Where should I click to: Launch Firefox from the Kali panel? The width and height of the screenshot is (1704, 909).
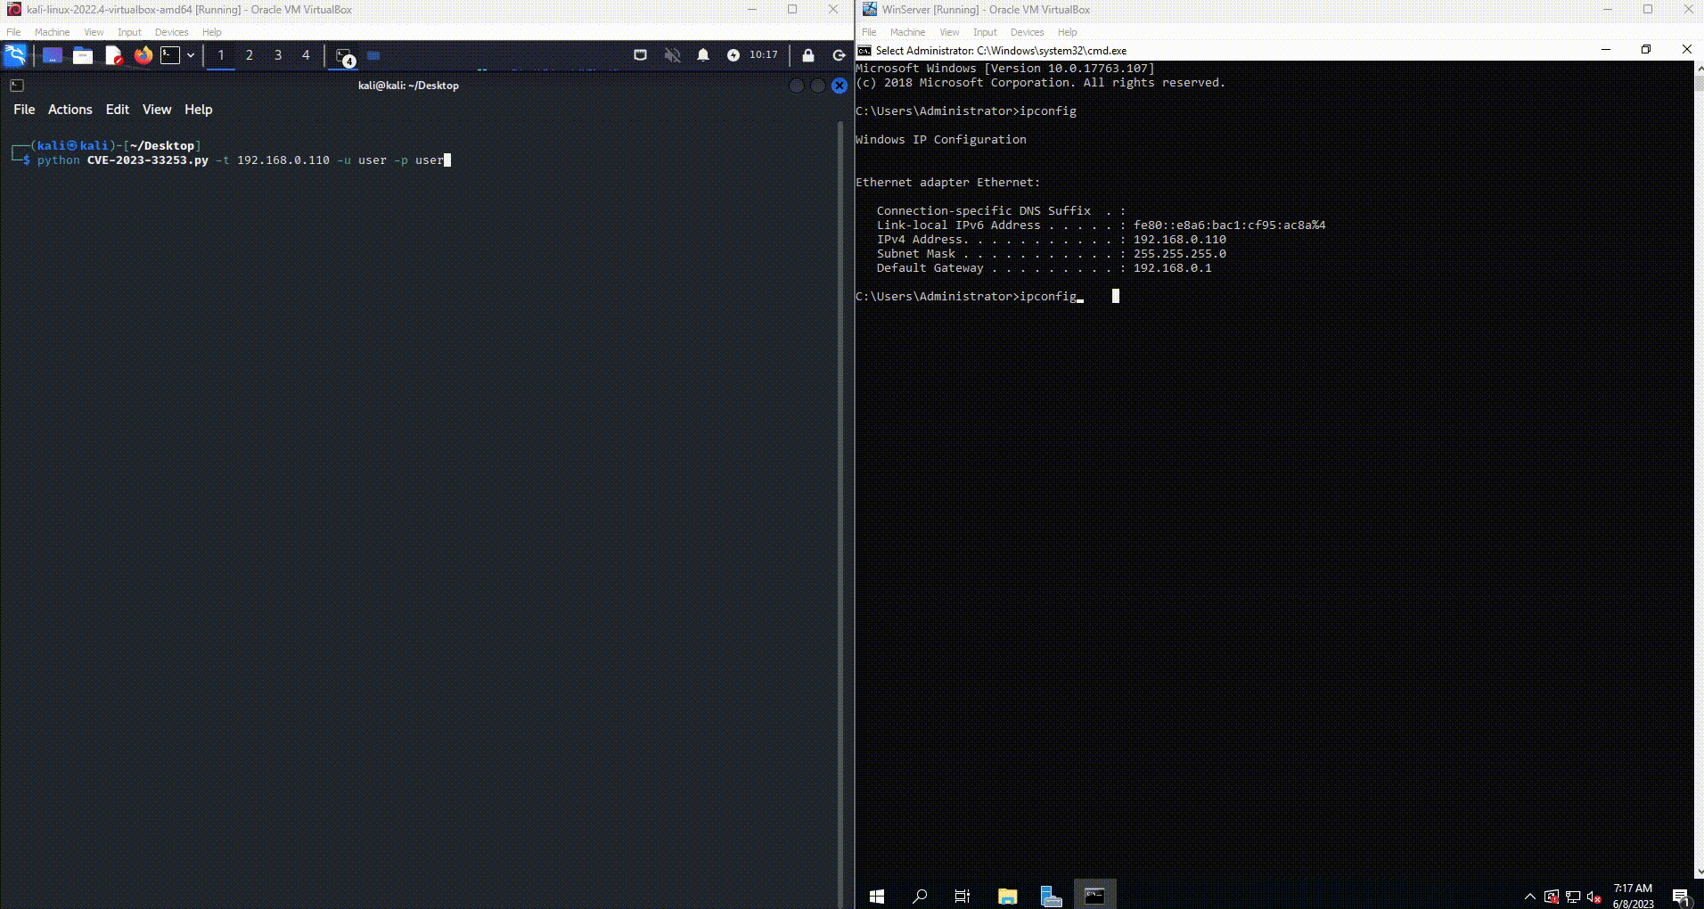pos(143,55)
